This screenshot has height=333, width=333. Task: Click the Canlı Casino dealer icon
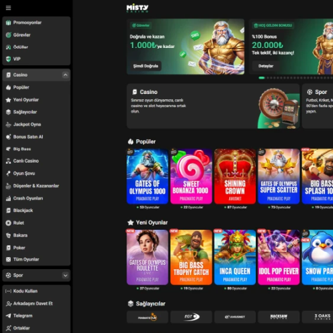tap(8, 161)
